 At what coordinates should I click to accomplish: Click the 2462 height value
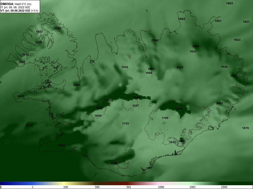151,69
